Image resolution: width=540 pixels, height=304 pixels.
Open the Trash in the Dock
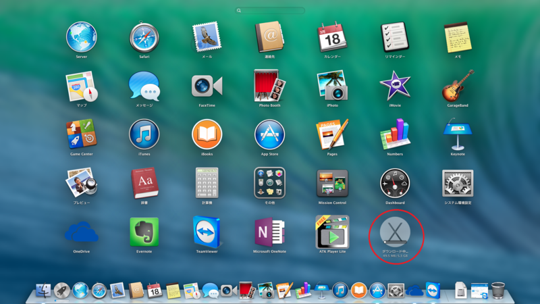click(x=498, y=290)
